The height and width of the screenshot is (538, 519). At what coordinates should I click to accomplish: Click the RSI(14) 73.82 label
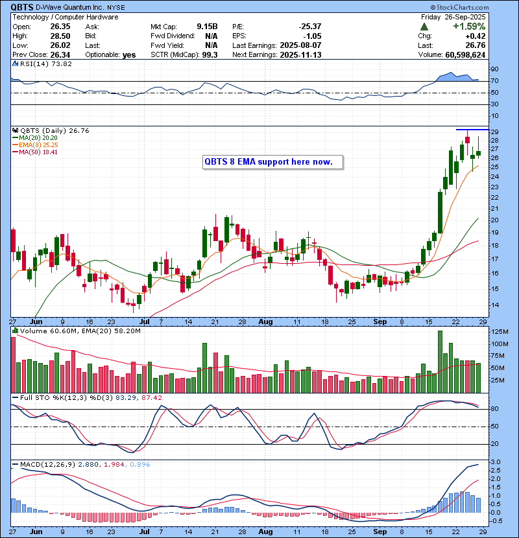point(46,64)
